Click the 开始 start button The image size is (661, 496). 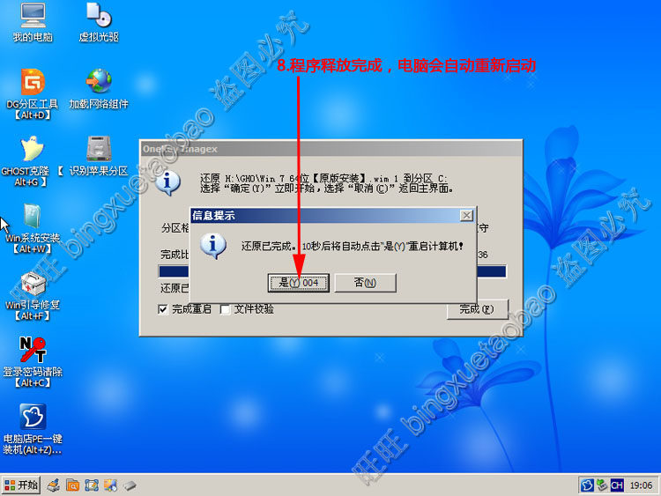[x=21, y=485]
